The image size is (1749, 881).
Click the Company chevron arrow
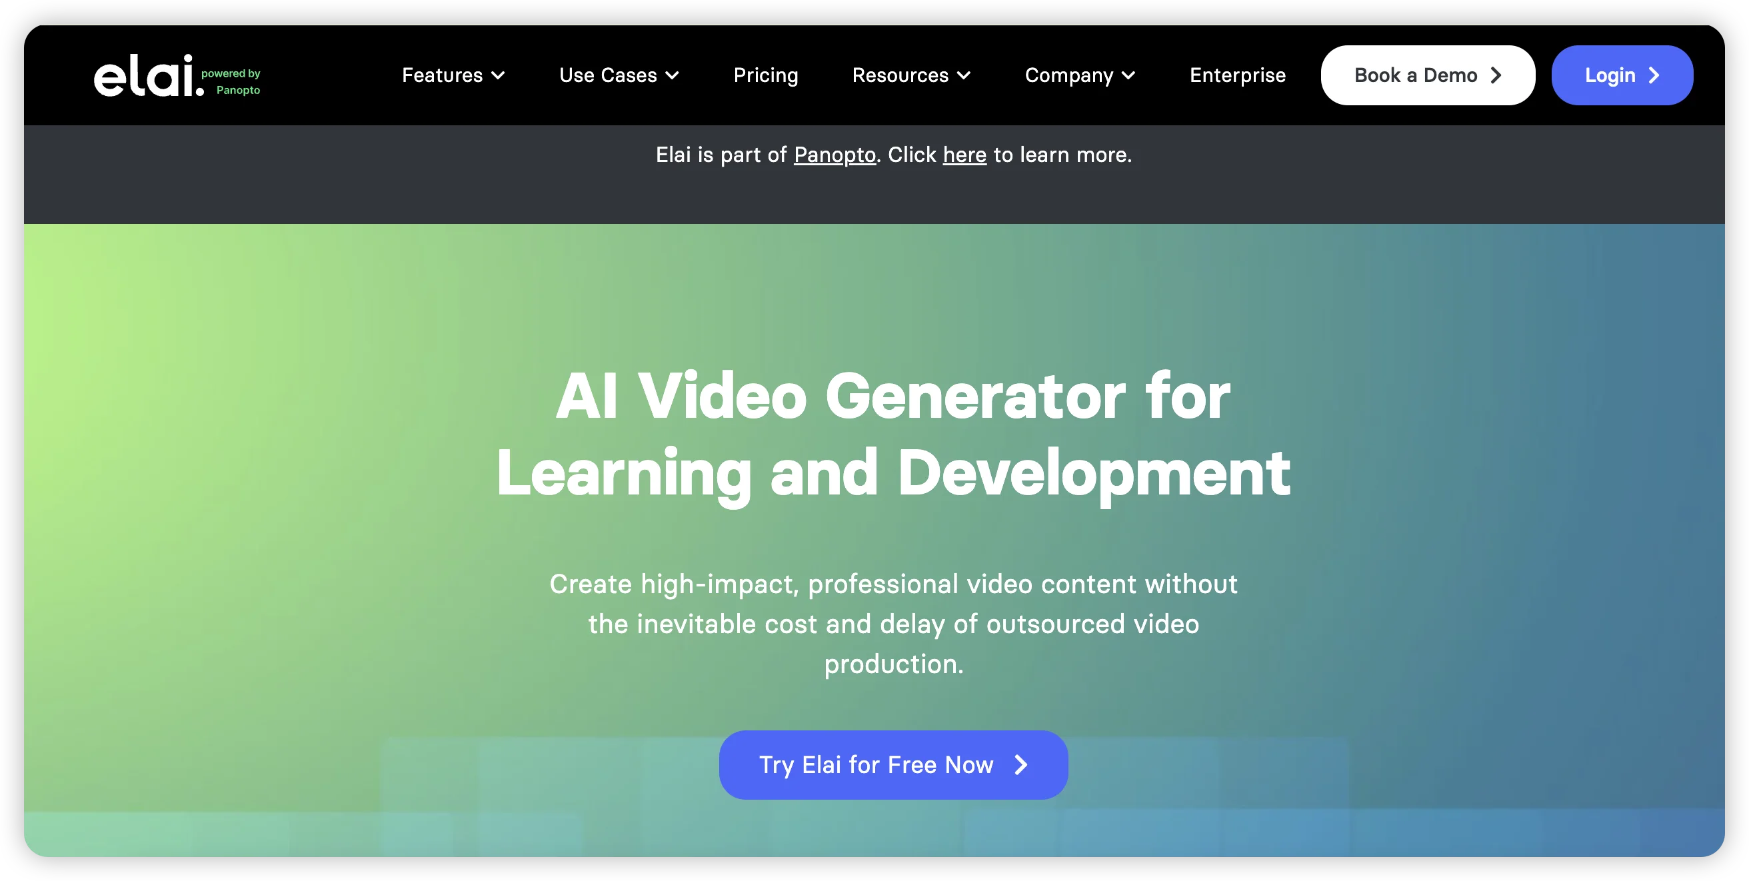1128,75
